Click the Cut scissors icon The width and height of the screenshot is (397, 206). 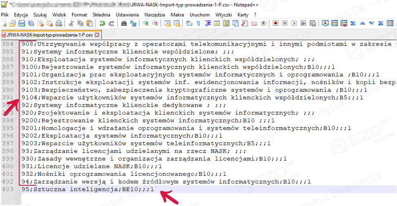71,23
